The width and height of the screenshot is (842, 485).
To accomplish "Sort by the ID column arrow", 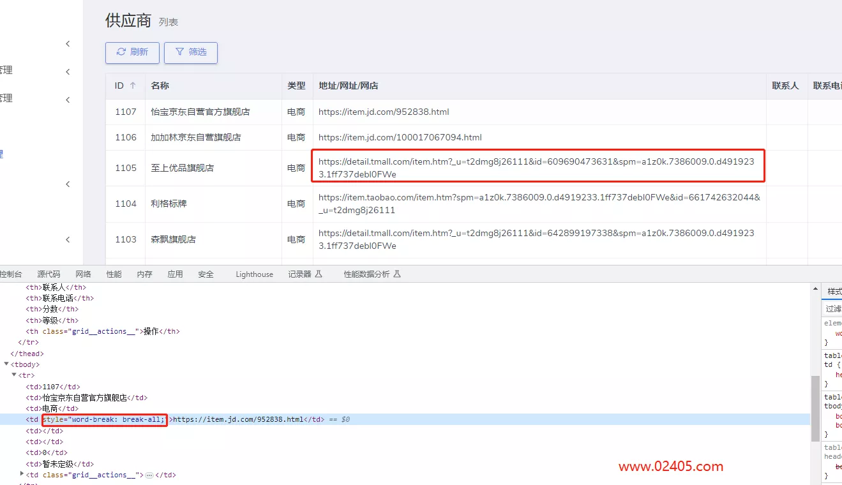I will click(133, 86).
